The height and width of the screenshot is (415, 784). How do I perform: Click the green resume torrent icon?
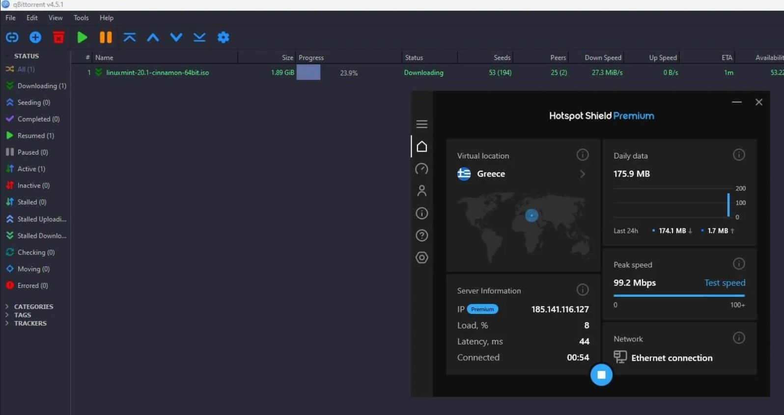pos(82,37)
